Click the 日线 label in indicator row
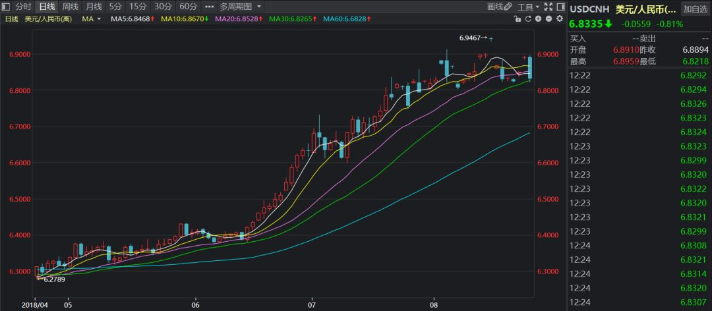This screenshot has height=311, width=712. coord(11,18)
